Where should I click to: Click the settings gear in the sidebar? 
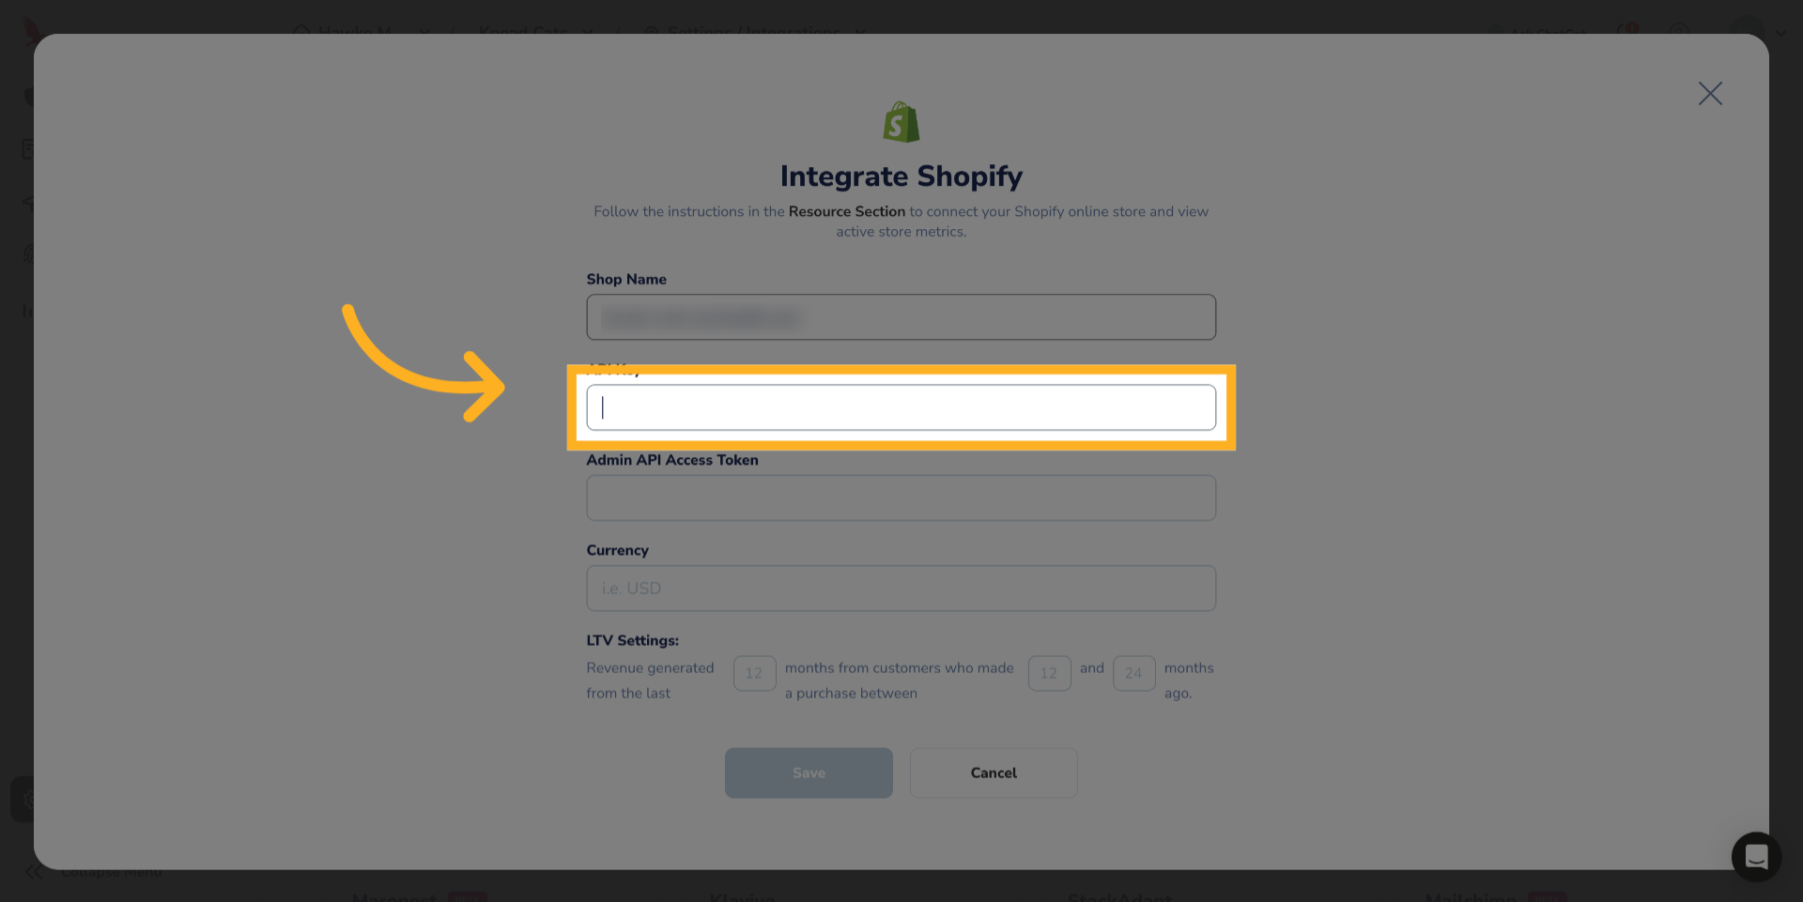(26, 800)
